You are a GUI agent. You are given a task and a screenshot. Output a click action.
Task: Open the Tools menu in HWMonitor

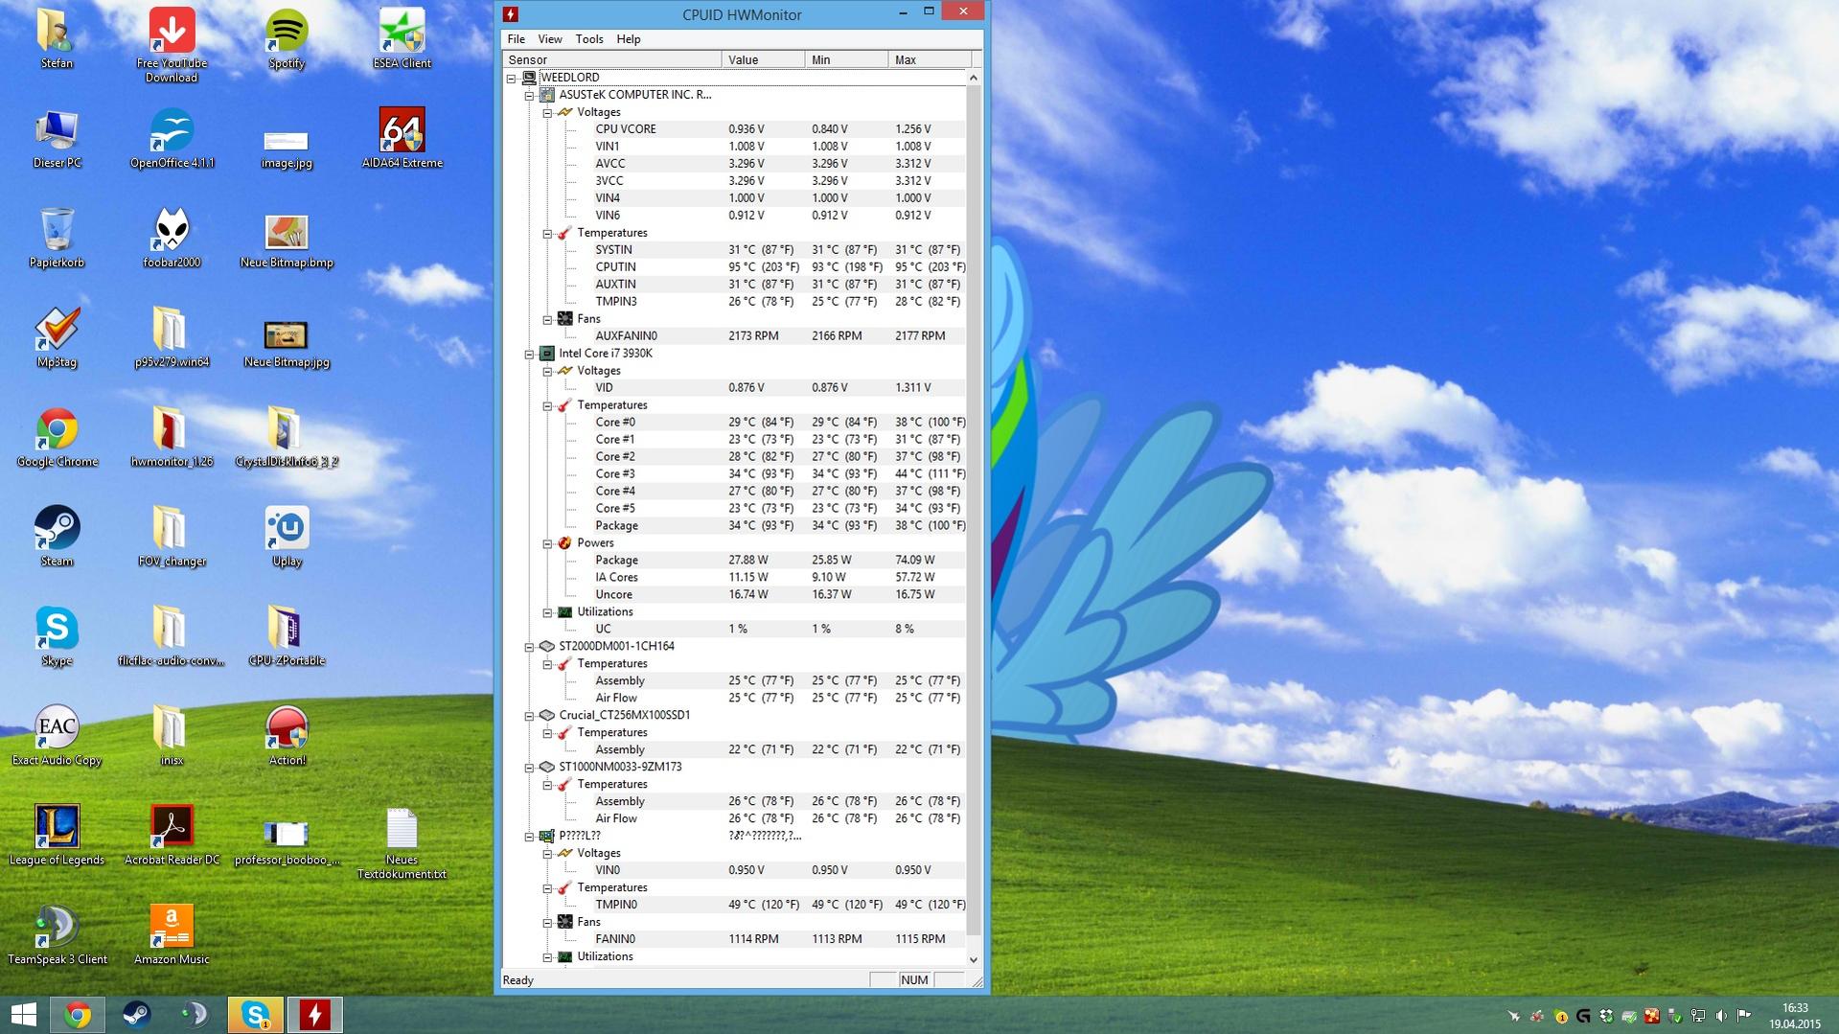coord(589,39)
